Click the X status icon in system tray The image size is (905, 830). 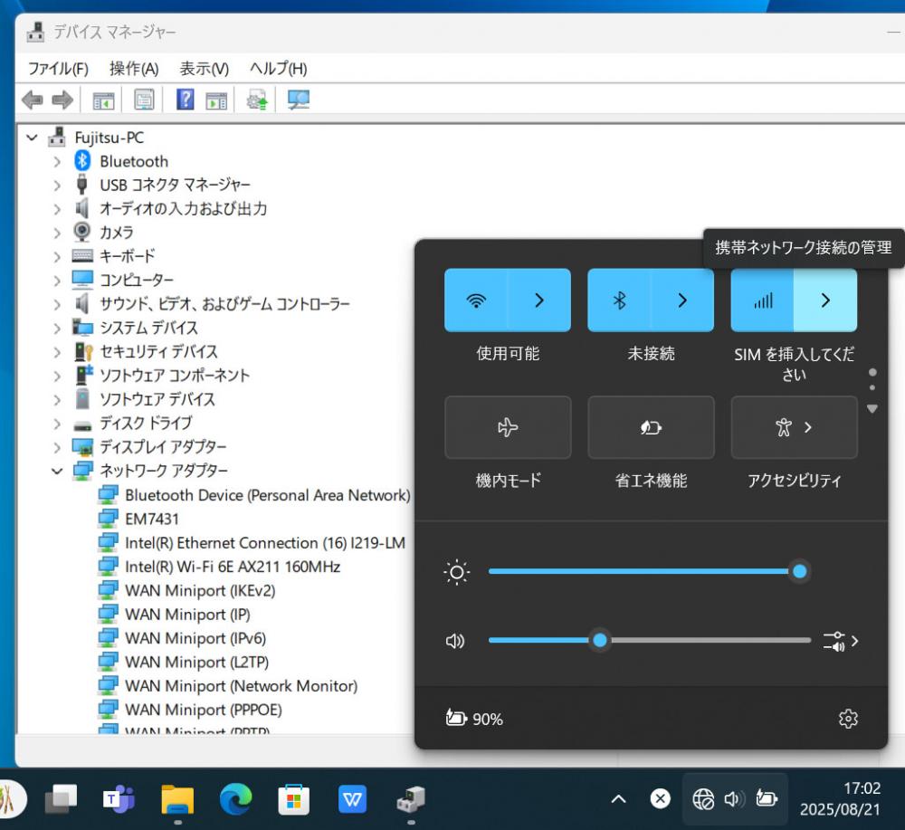tap(661, 799)
